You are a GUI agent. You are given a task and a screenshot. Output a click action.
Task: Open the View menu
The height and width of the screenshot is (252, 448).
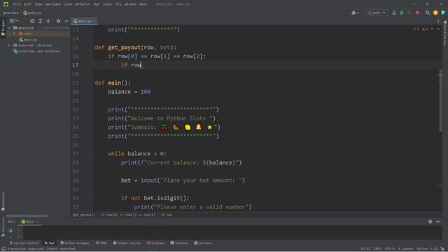(x=38, y=4)
